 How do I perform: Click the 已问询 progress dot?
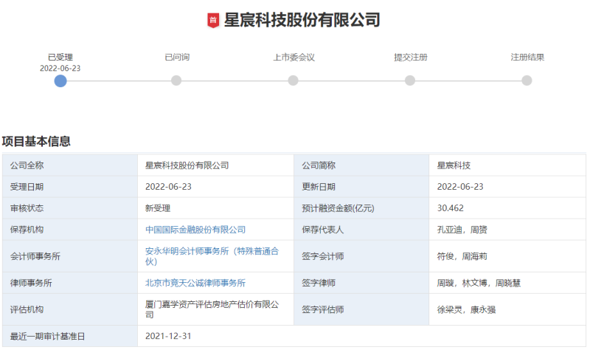point(176,80)
